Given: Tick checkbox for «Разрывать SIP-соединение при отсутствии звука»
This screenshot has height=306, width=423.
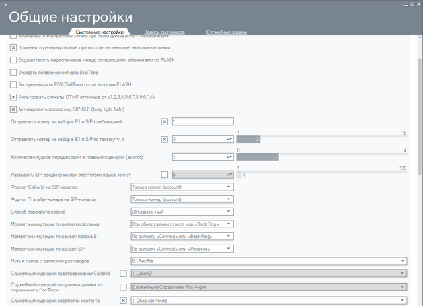Looking at the screenshot, I should tap(165, 175).
